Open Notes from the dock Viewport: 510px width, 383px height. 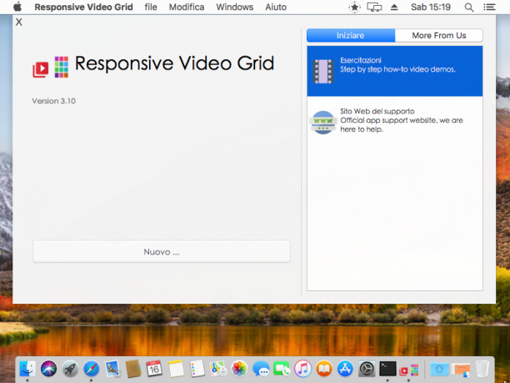pos(176,369)
